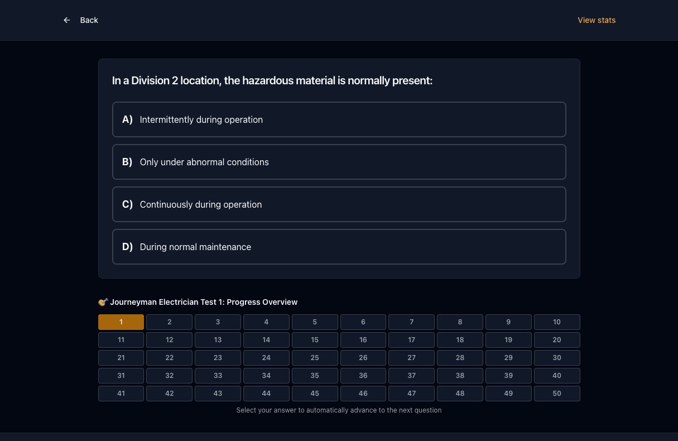This screenshot has width=678, height=441.
Task: Choose answer B Only under abnormal conditions
Action: coord(339,162)
